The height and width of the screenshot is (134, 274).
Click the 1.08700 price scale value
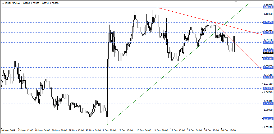[x=268, y=49]
